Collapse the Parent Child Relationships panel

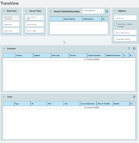51,11
